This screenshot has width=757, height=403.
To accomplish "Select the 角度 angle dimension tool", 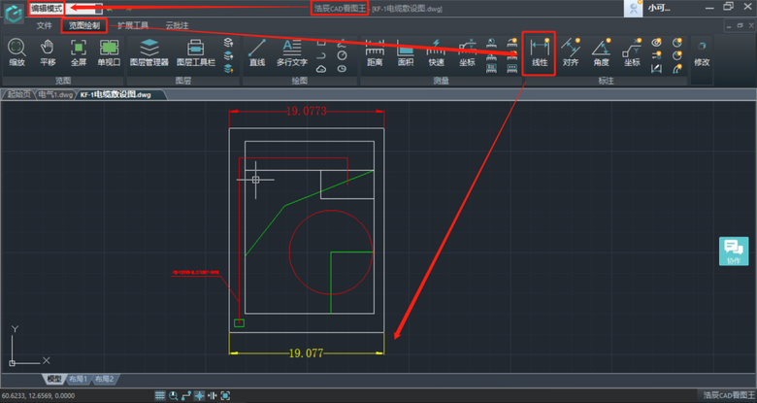I will click(x=602, y=51).
